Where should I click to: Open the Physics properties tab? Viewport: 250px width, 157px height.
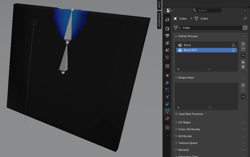pos(167,97)
